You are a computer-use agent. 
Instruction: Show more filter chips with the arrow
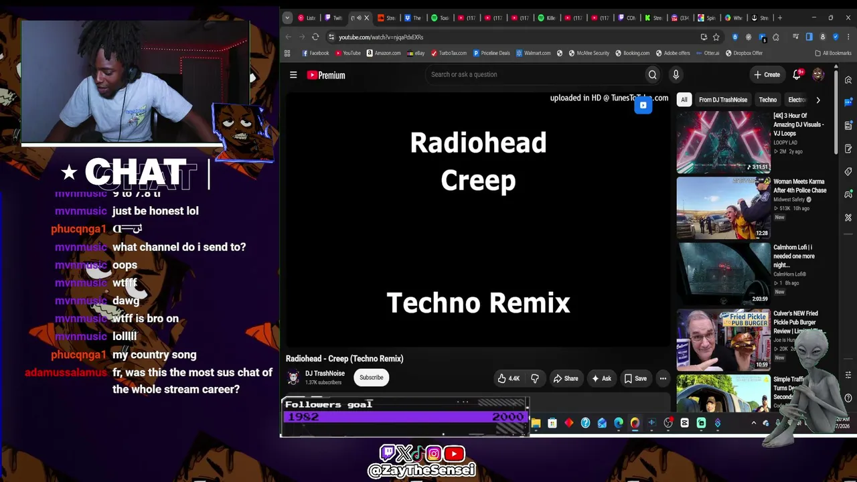tap(817, 100)
